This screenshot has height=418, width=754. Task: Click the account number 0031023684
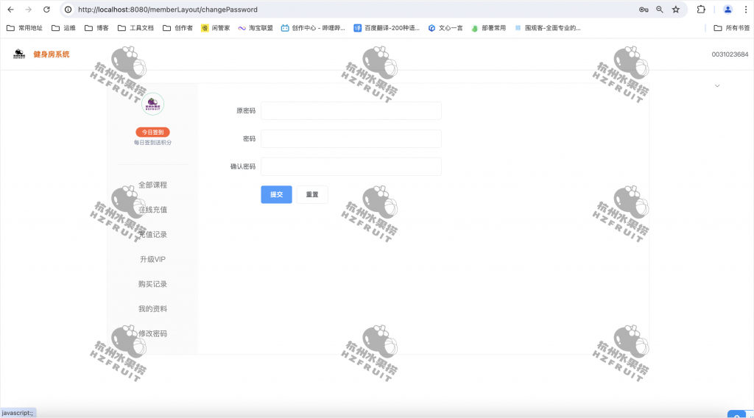(x=730, y=54)
